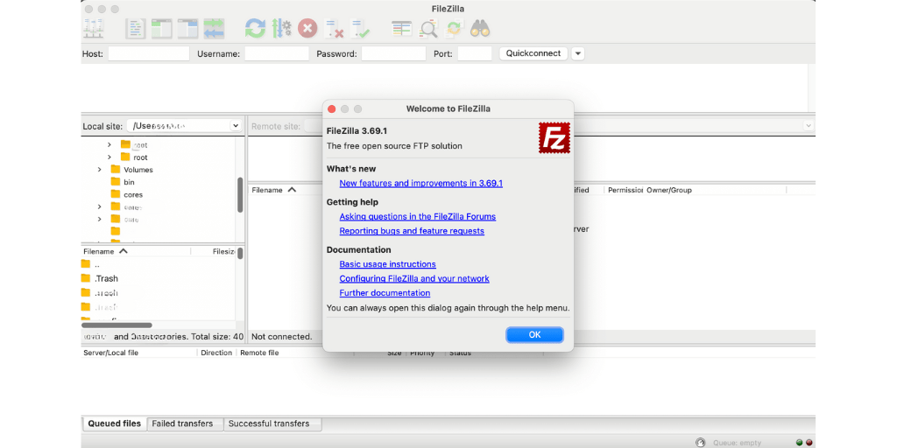Open Reporting bugs and feature requests link
This screenshot has width=897, height=448.
point(412,231)
